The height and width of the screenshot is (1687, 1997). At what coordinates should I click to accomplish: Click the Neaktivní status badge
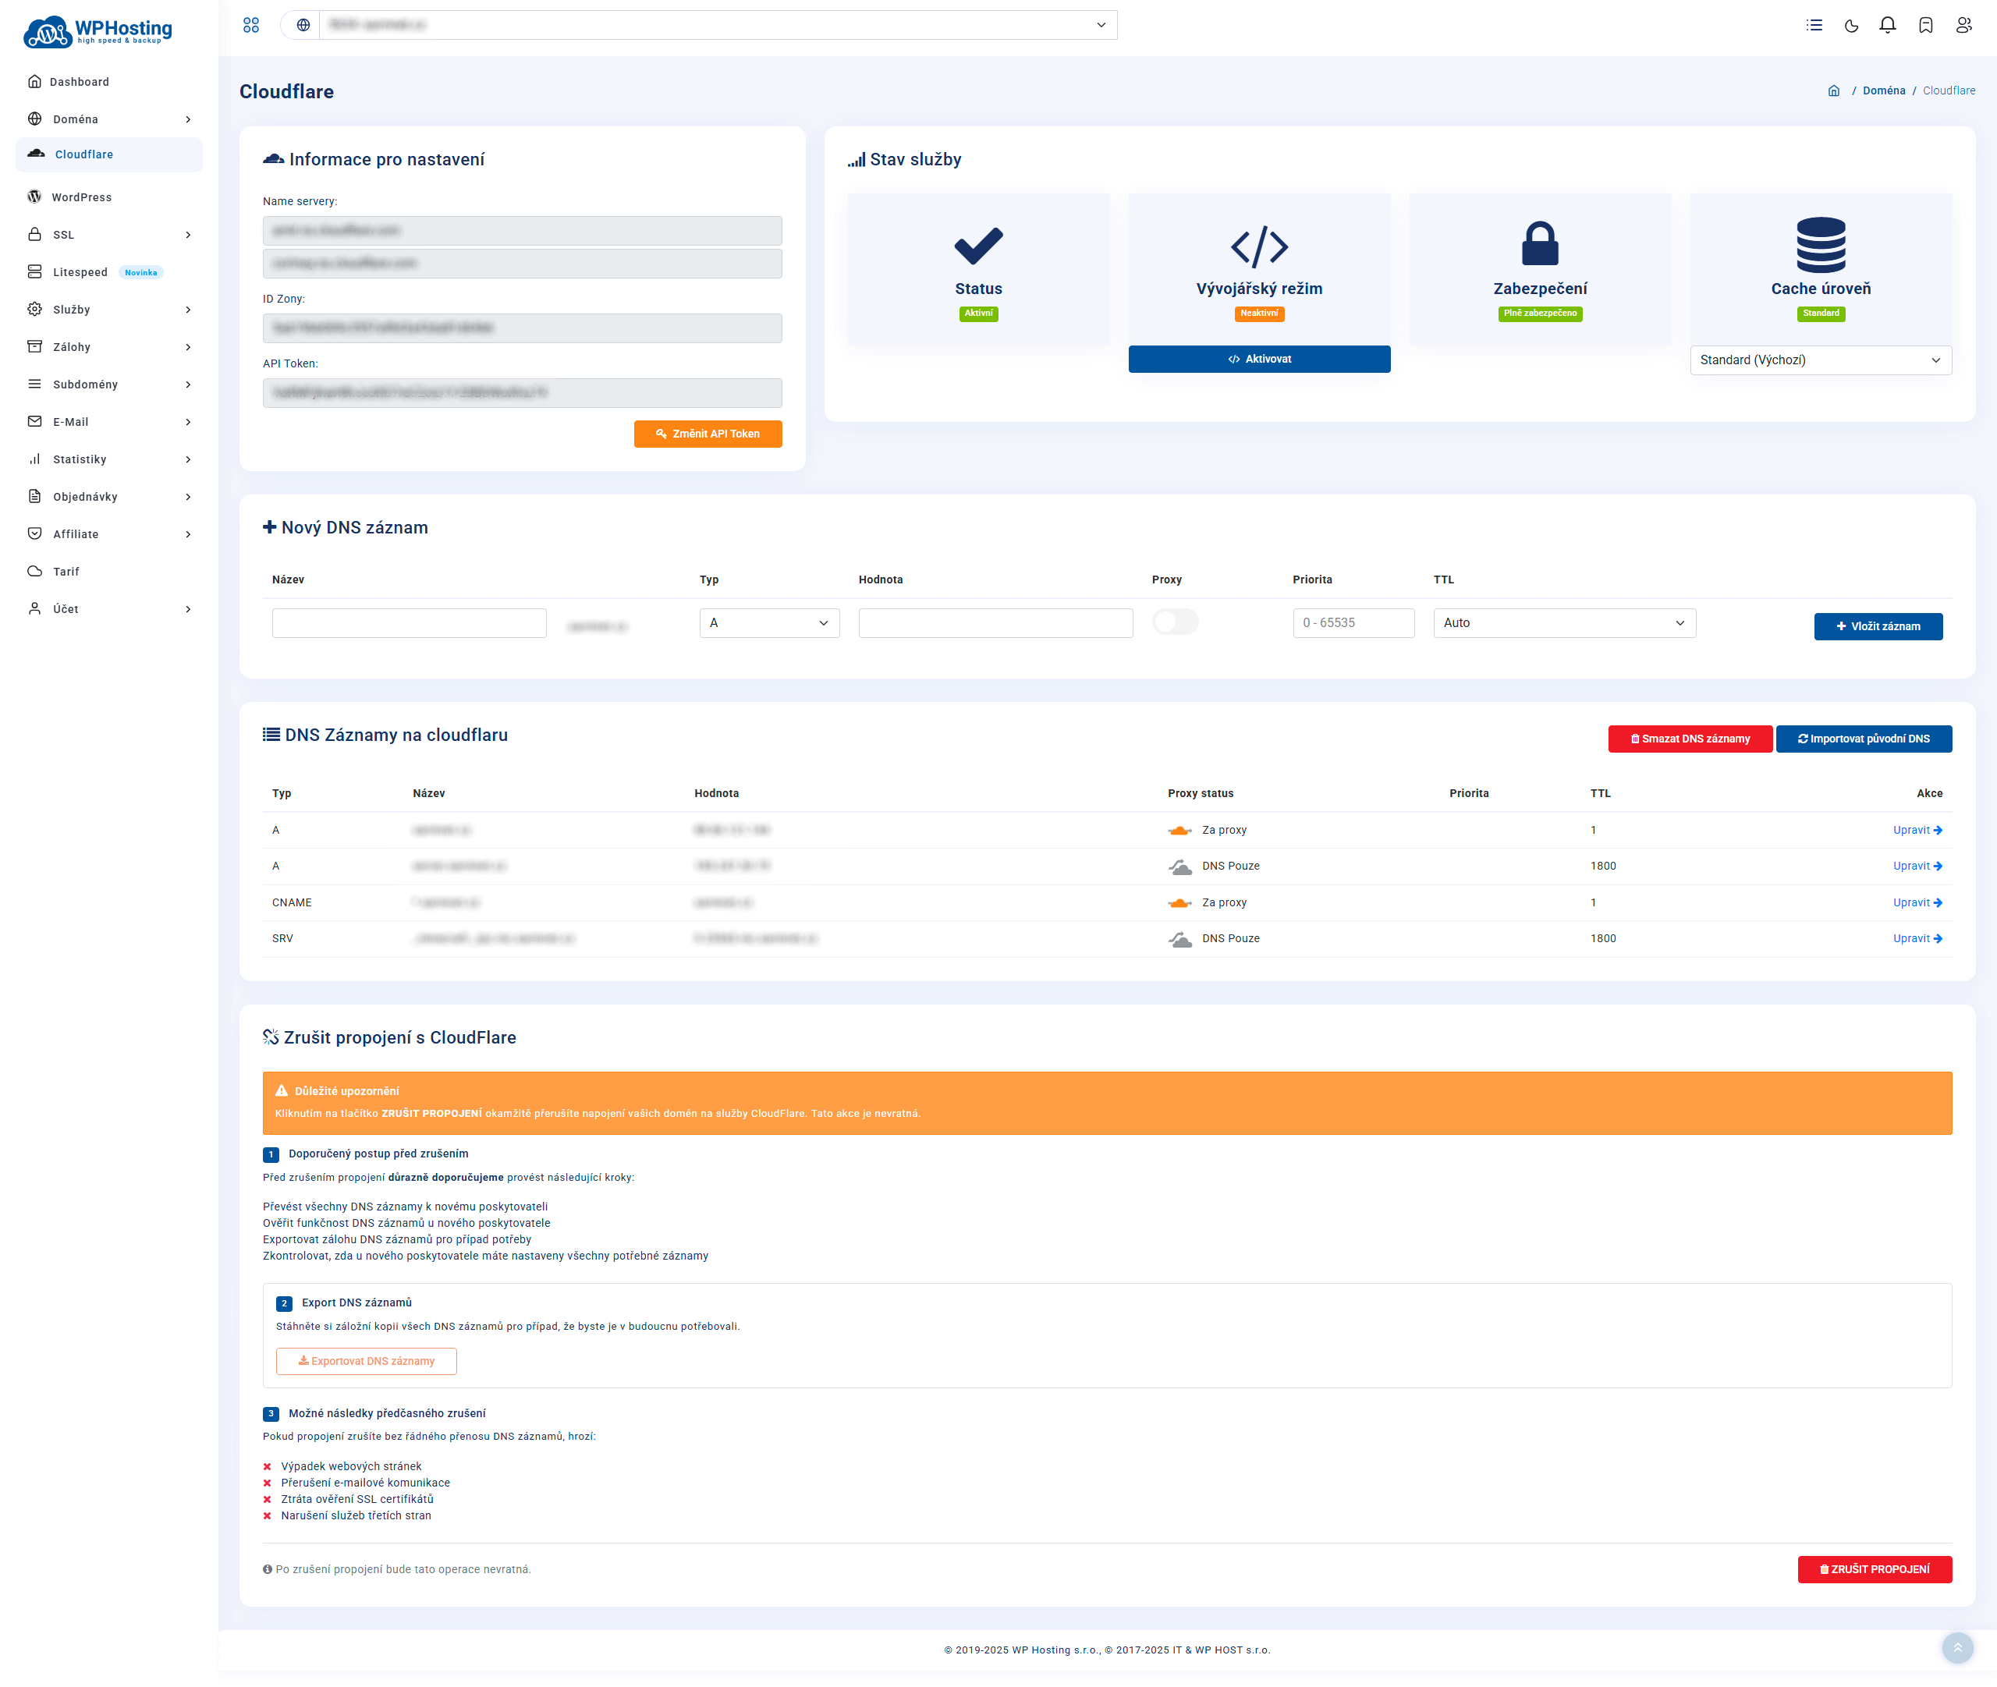1258,314
